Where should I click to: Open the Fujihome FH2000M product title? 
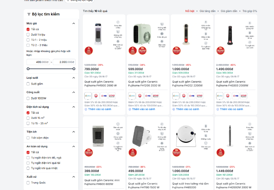234,186
